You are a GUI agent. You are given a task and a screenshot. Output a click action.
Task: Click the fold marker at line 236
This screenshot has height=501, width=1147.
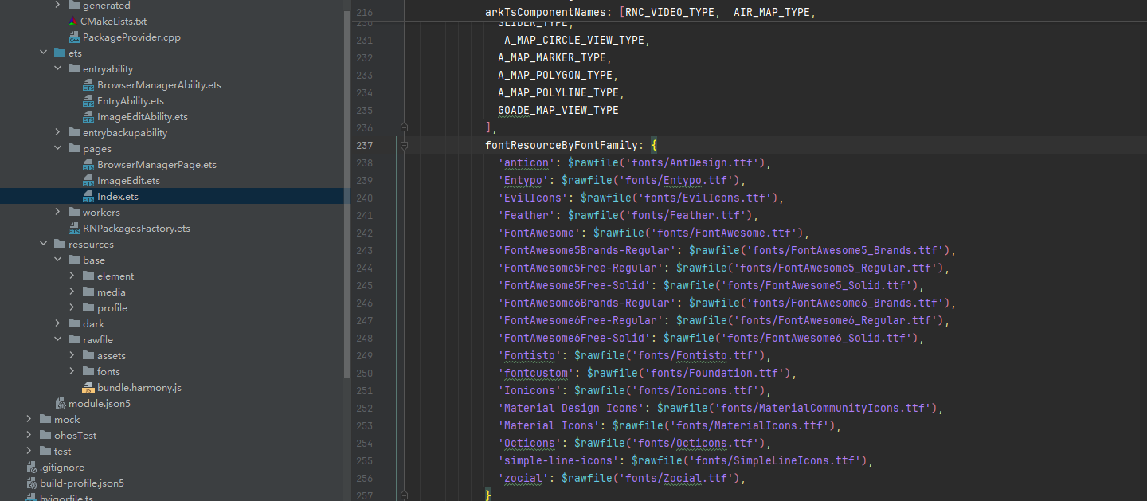404,127
